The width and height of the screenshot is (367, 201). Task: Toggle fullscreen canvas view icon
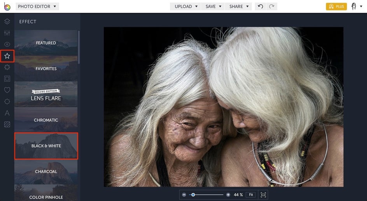coord(263,195)
